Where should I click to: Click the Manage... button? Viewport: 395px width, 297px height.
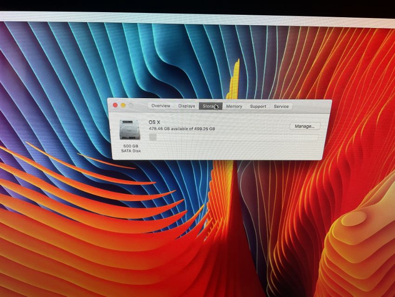pyautogui.click(x=305, y=126)
